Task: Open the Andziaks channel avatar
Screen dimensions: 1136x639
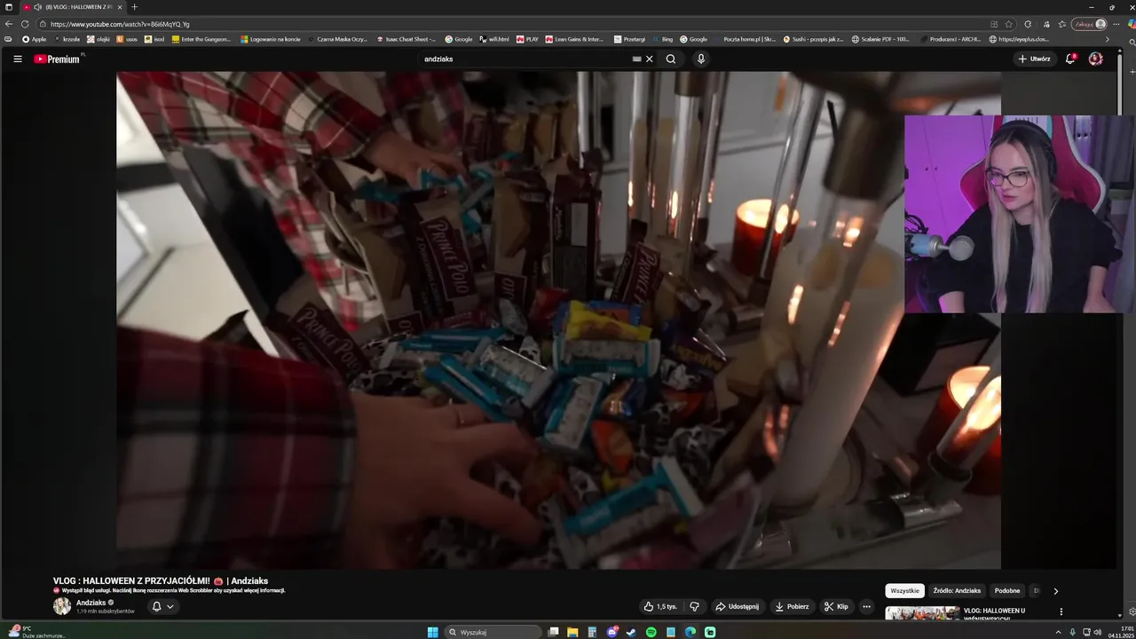Action: tap(62, 606)
